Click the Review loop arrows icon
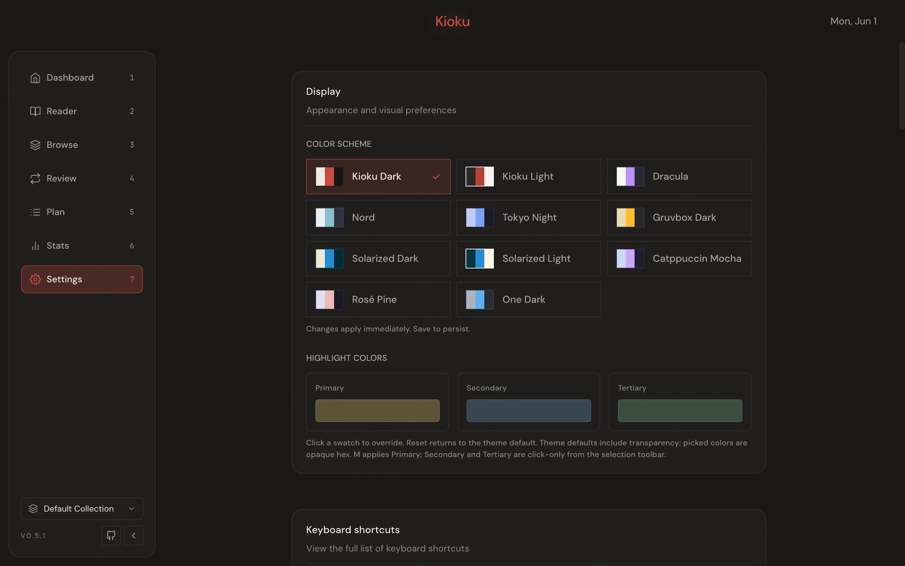Image resolution: width=905 pixels, height=566 pixels. click(35, 179)
